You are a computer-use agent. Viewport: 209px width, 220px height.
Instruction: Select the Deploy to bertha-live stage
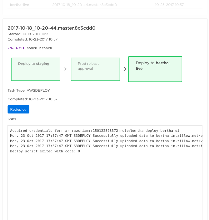(x=155, y=69)
